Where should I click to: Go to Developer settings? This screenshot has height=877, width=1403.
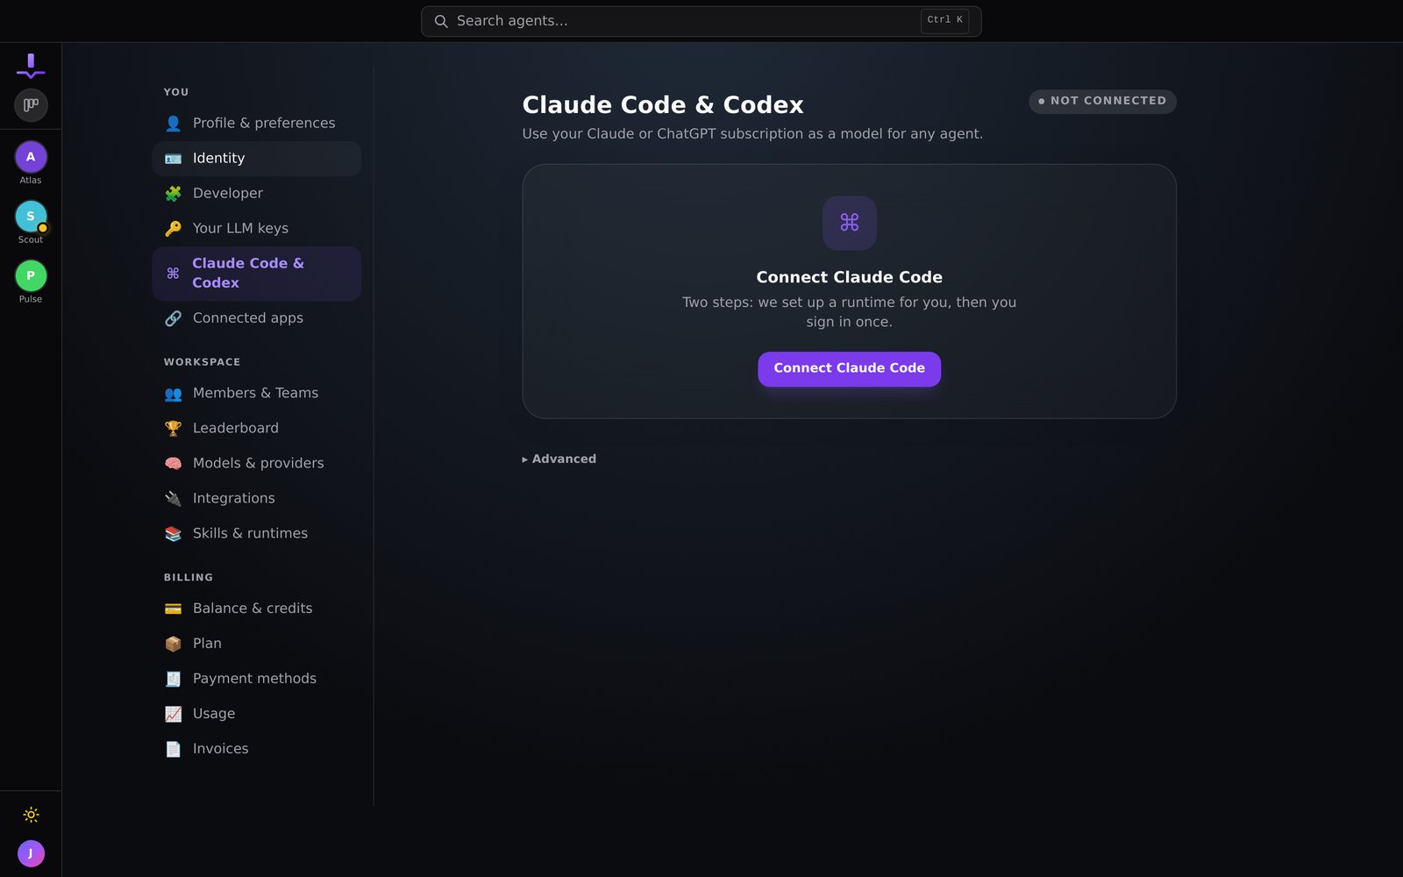[x=256, y=194]
